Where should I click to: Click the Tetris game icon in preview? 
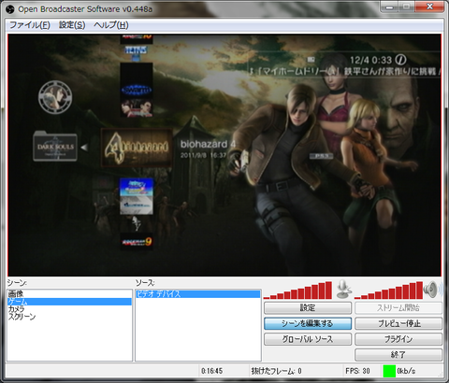pos(137,52)
